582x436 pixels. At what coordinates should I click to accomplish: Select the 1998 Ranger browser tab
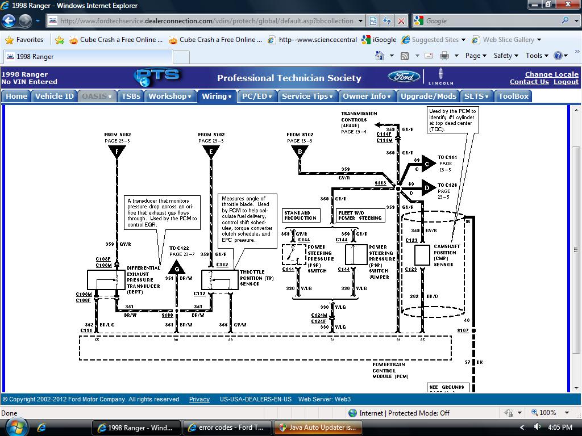(x=88, y=56)
